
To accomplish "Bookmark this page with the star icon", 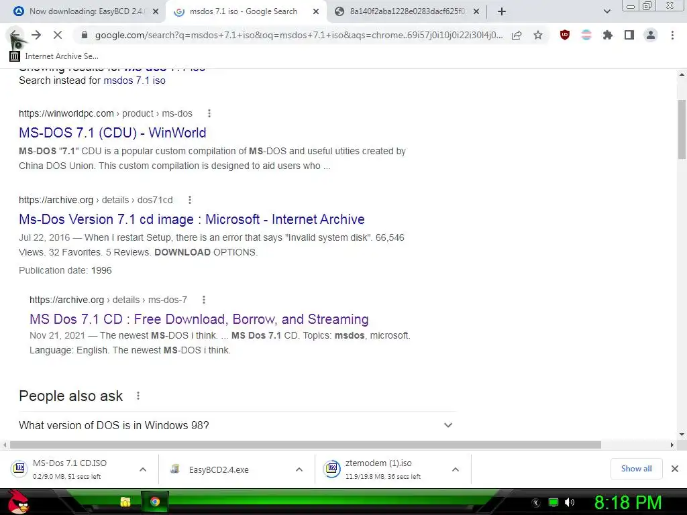I will (x=538, y=35).
